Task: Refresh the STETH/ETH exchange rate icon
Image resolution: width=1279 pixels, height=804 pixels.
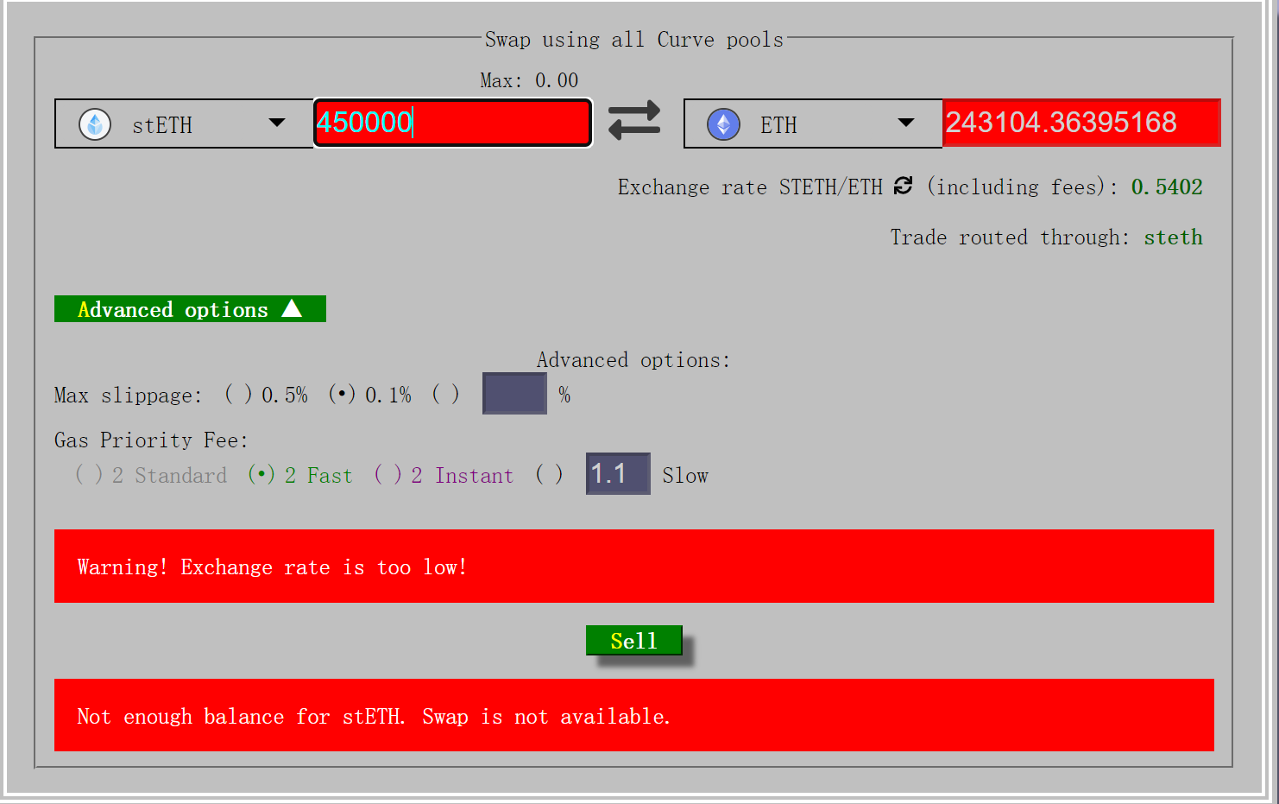Action: pos(904,186)
